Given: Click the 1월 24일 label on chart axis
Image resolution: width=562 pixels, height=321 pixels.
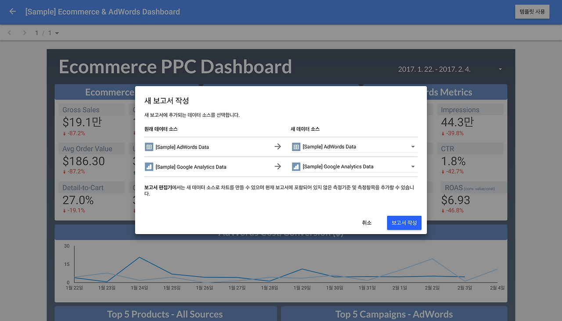Looking at the screenshot, I should (x=140, y=288).
